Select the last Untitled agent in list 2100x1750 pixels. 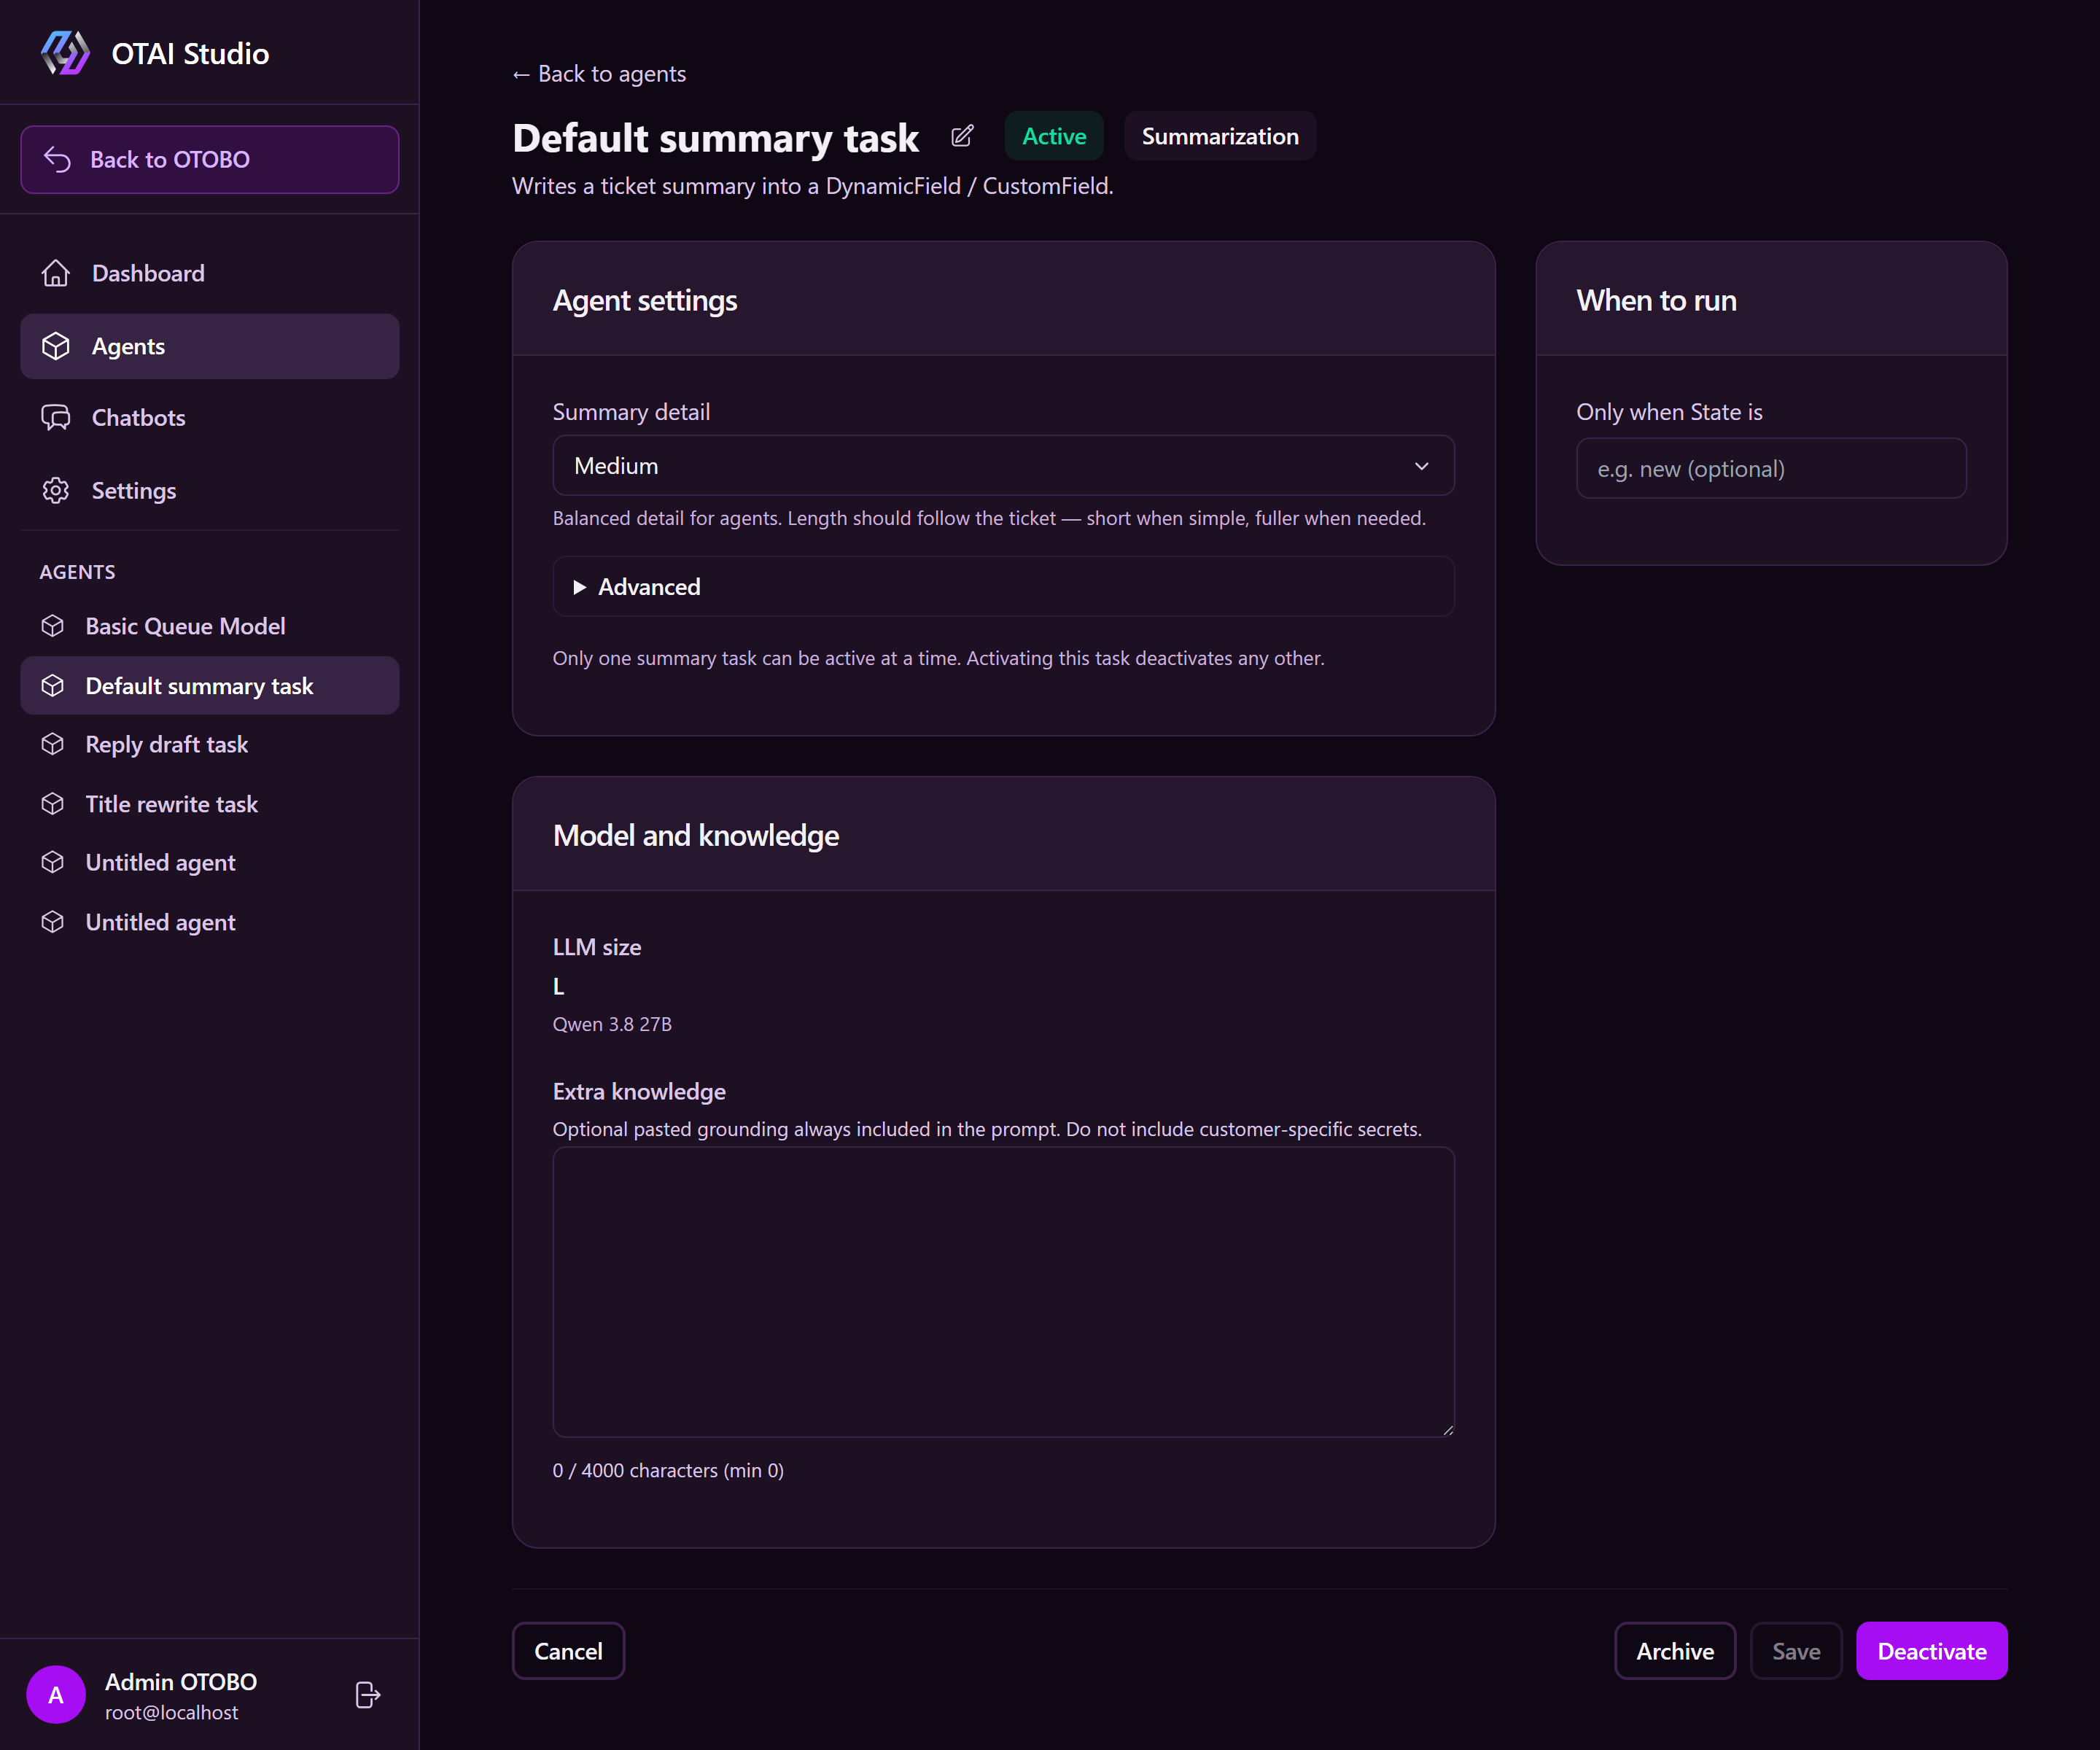[x=210, y=922]
